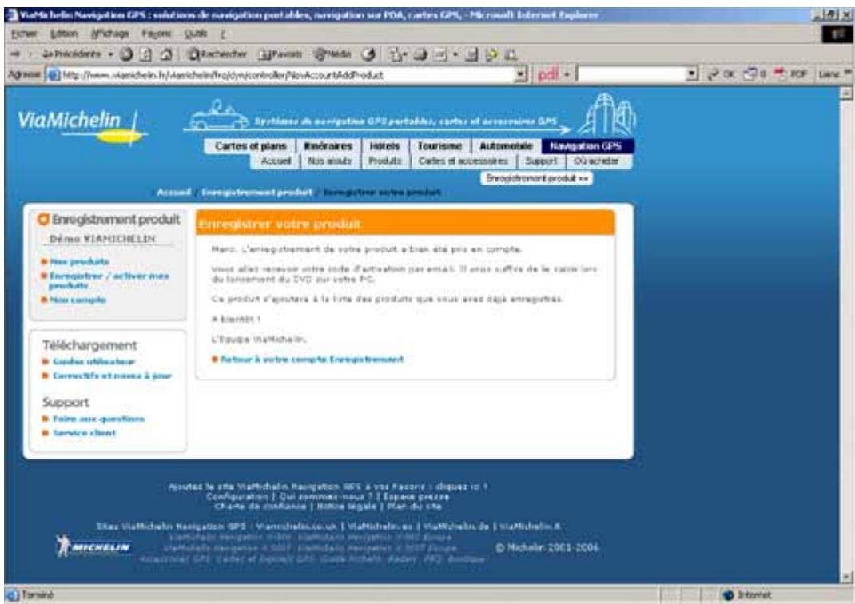Open the Mon compte sidebar link
The width and height of the screenshot is (855, 604).
click(78, 300)
